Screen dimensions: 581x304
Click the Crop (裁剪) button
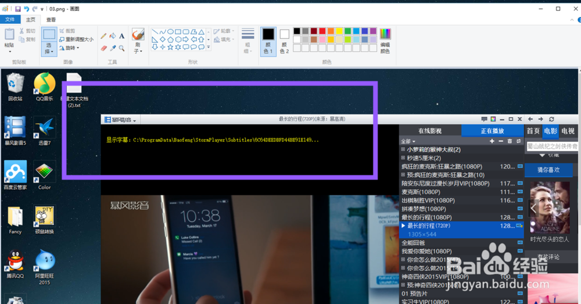pos(67,31)
